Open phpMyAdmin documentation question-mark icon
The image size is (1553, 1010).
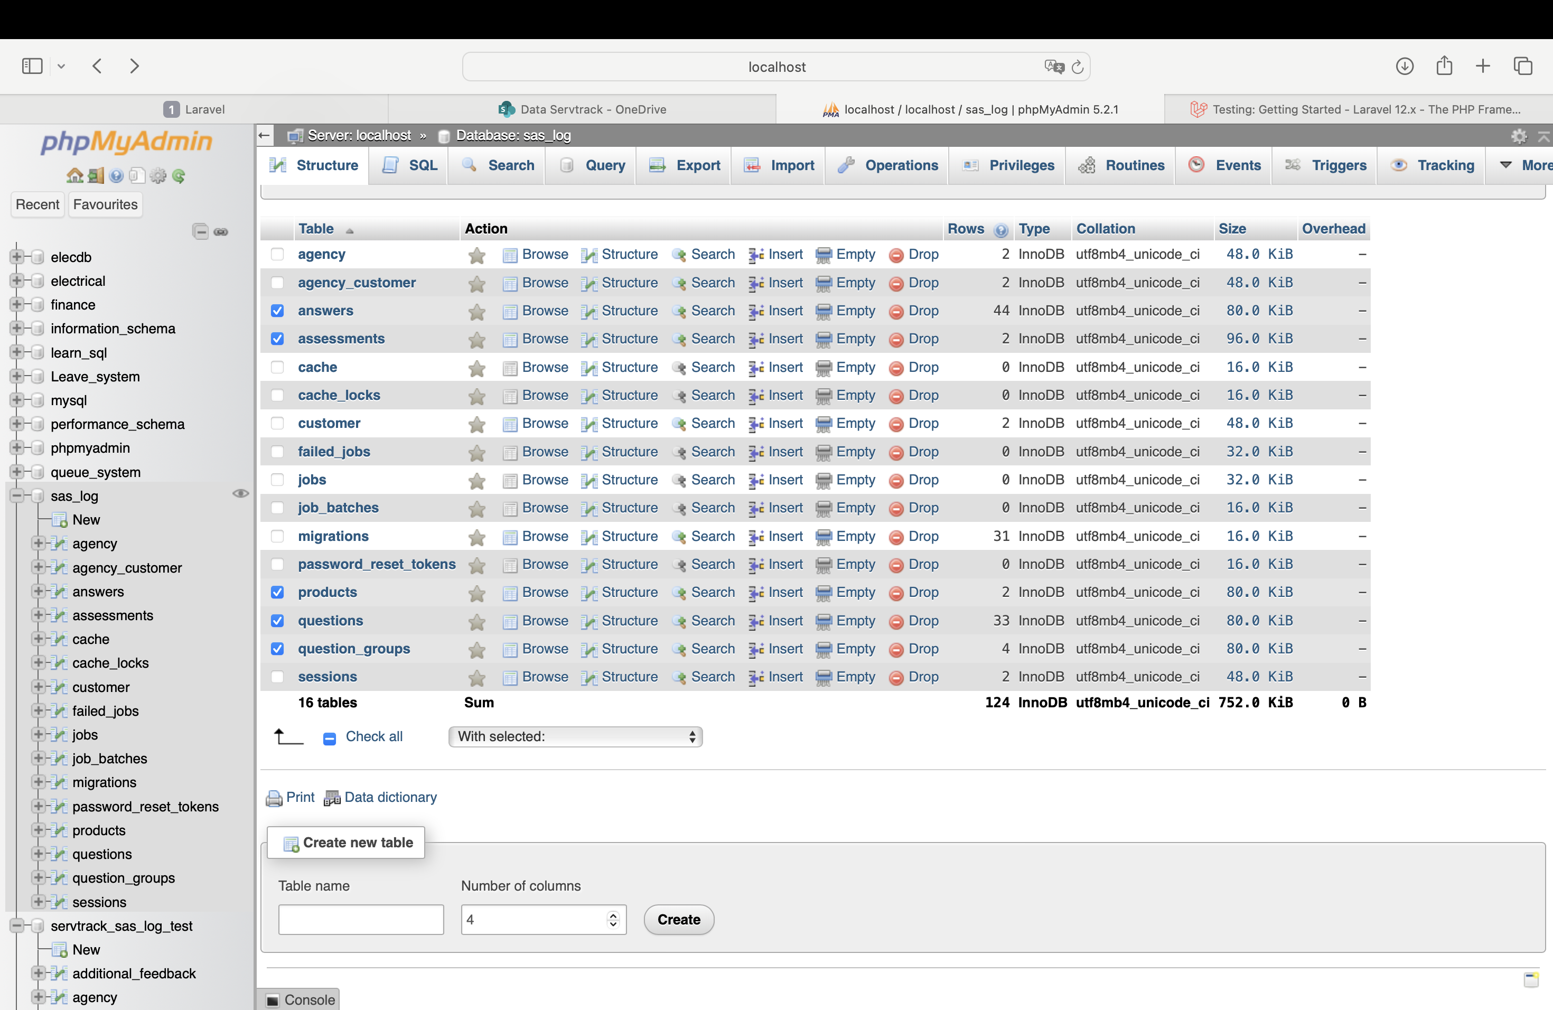pyautogui.click(x=117, y=176)
